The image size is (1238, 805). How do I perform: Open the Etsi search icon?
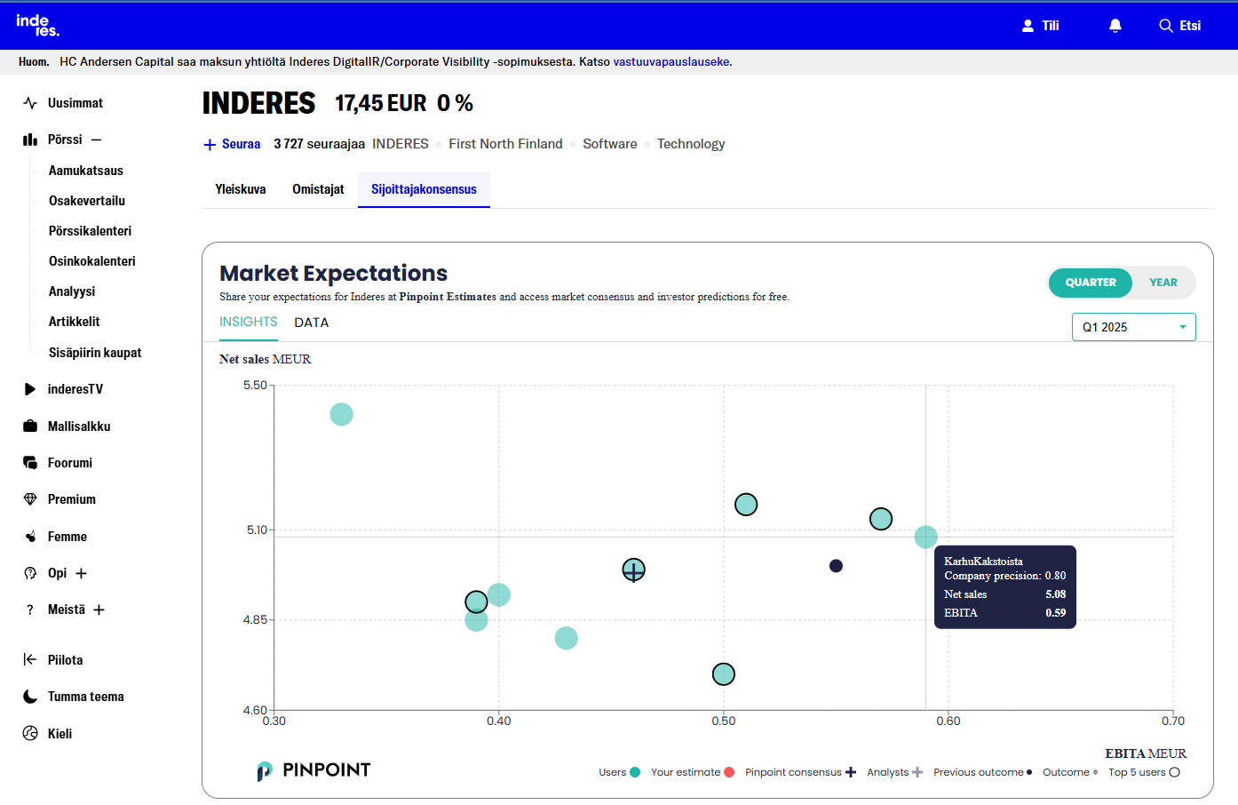click(x=1166, y=26)
